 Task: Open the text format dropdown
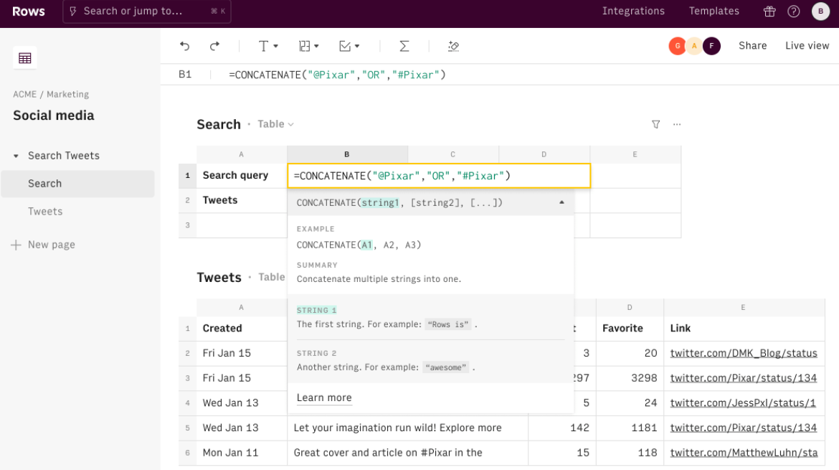tap(267, 46)
